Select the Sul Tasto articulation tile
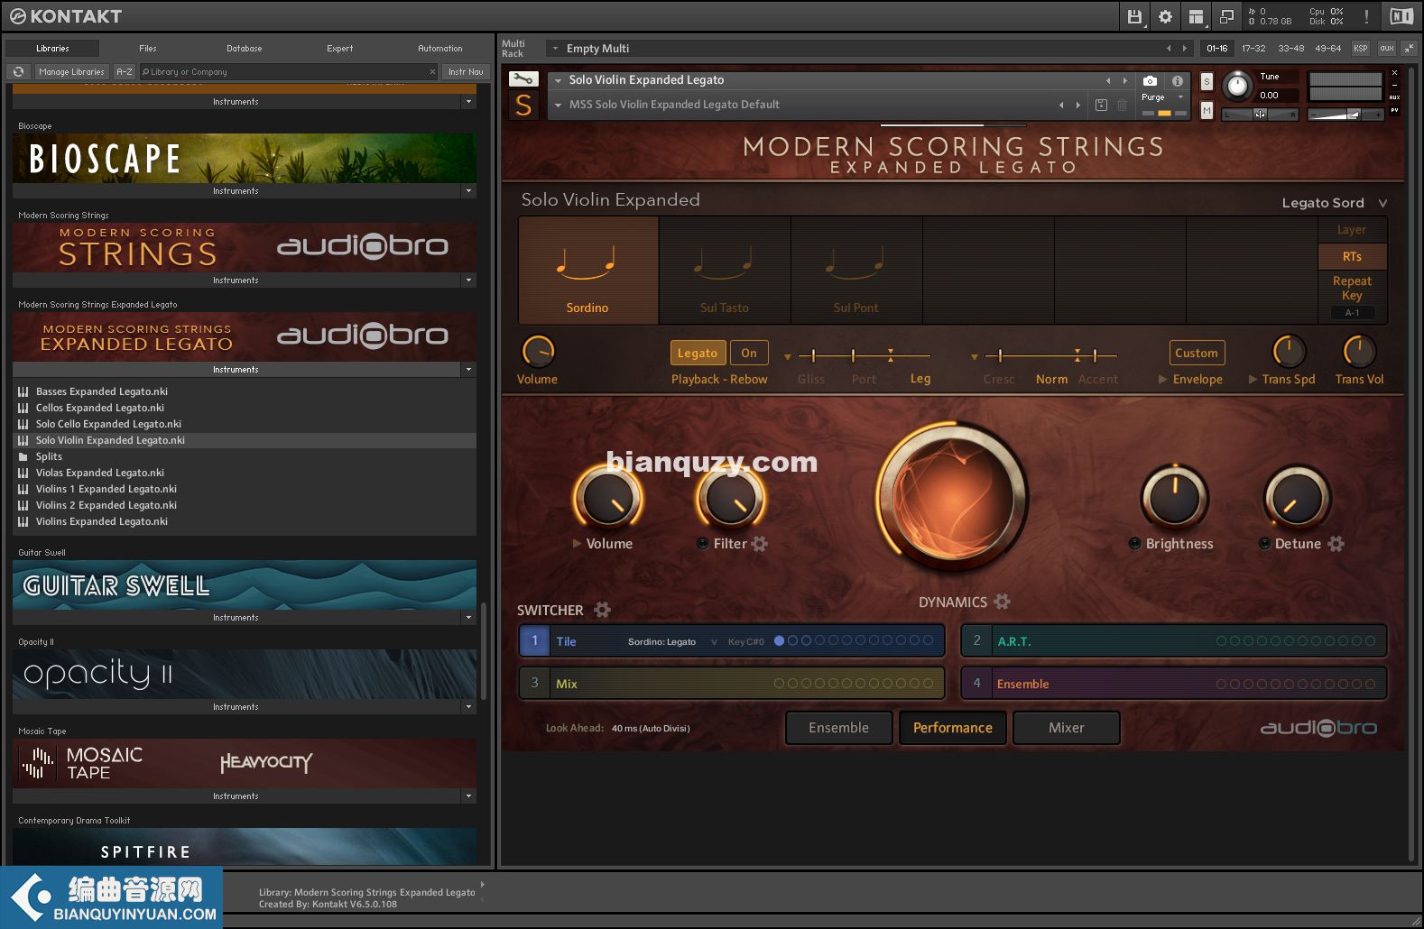This screenshot has height=929, width=1424. [725, 270]
